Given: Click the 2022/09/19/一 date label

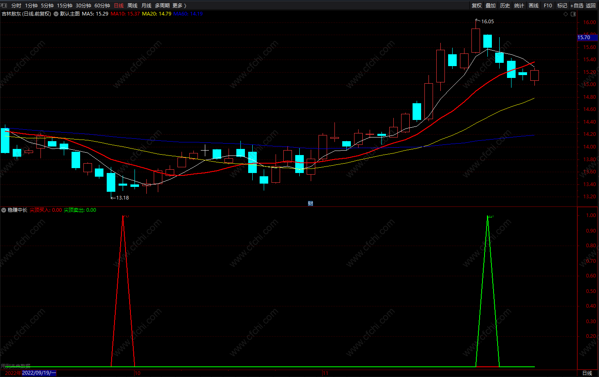Looking at the screenshot, I should [x=39, y=373].
